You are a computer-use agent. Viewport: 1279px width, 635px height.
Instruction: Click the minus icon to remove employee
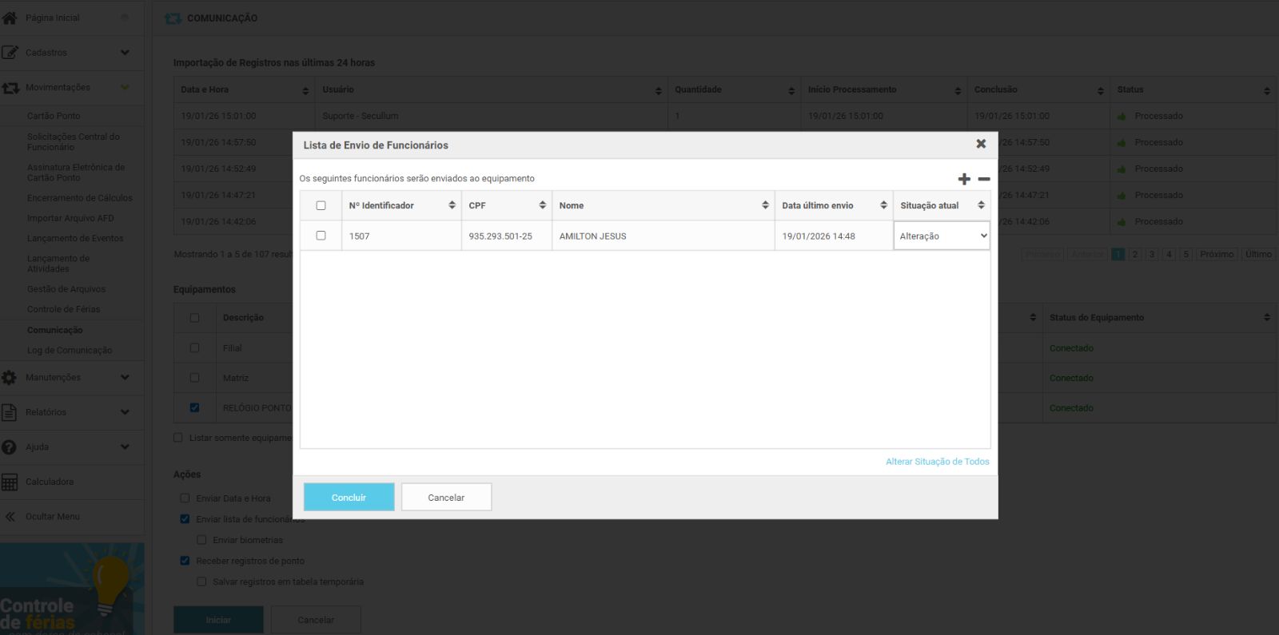[x=984, y=179]
